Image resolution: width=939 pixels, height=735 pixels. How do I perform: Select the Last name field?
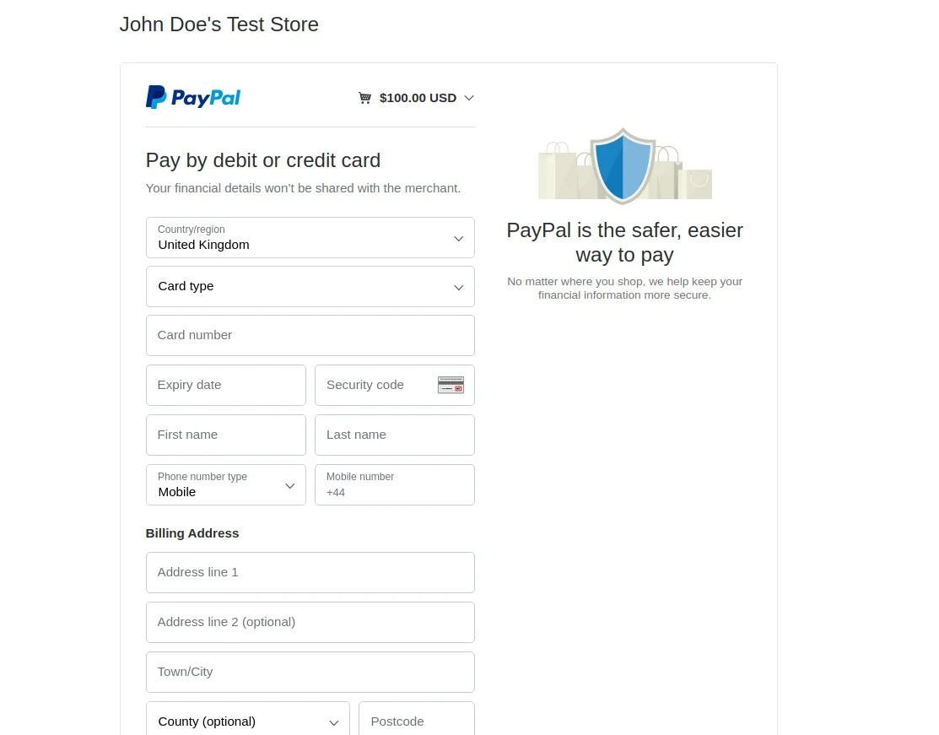pos(394,435)
